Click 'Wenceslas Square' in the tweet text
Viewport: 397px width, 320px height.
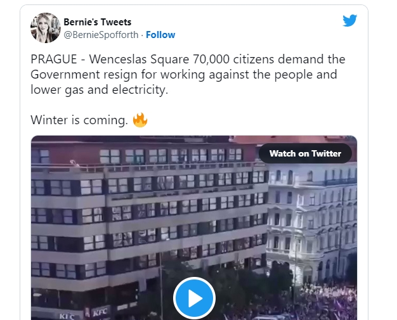[139, 59]
